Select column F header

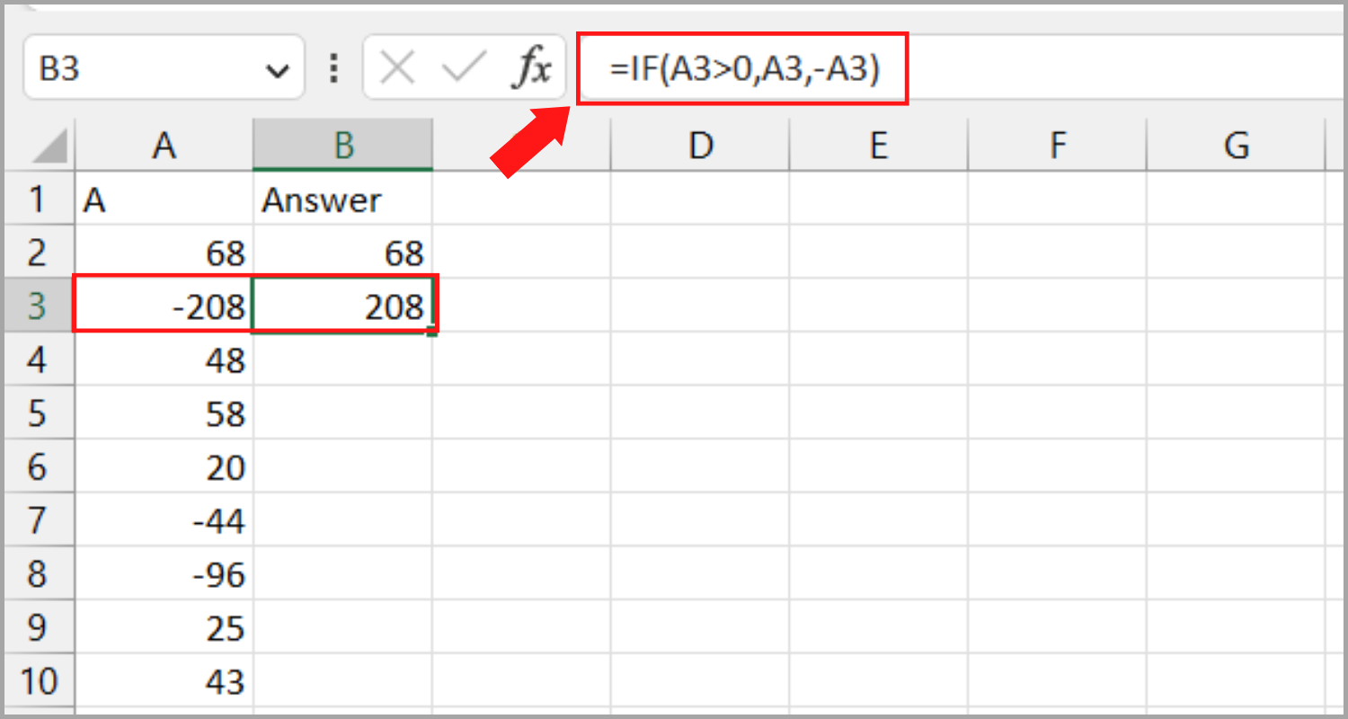coord(1058,145)
